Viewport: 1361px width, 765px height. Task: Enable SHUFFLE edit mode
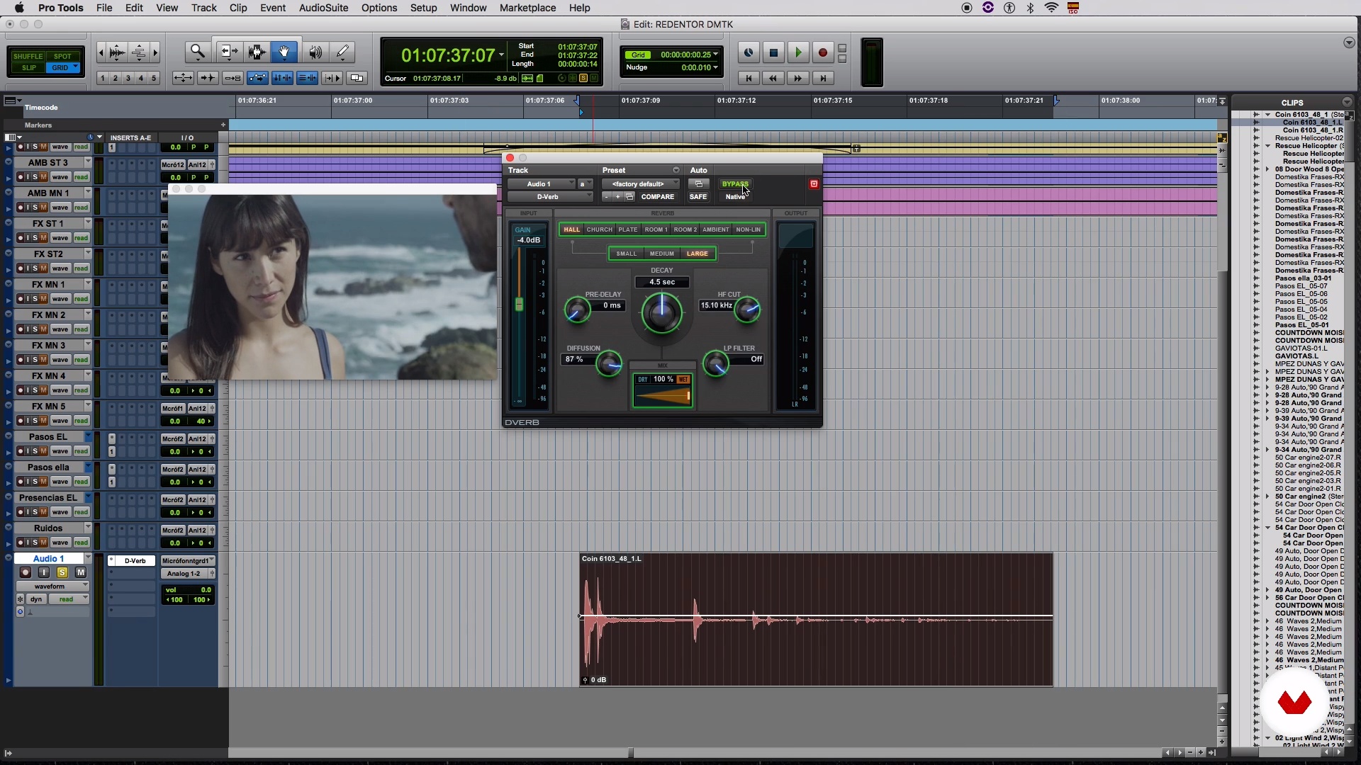coord(28,56)
